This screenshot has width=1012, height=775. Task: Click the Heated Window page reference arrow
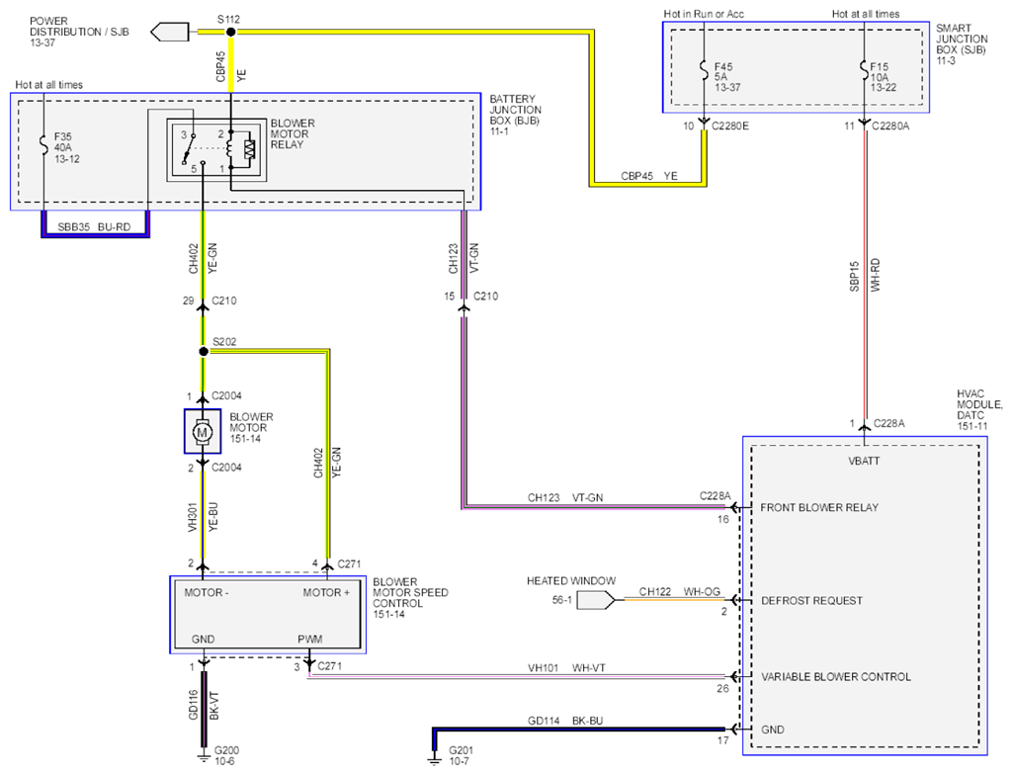(596, 601)
